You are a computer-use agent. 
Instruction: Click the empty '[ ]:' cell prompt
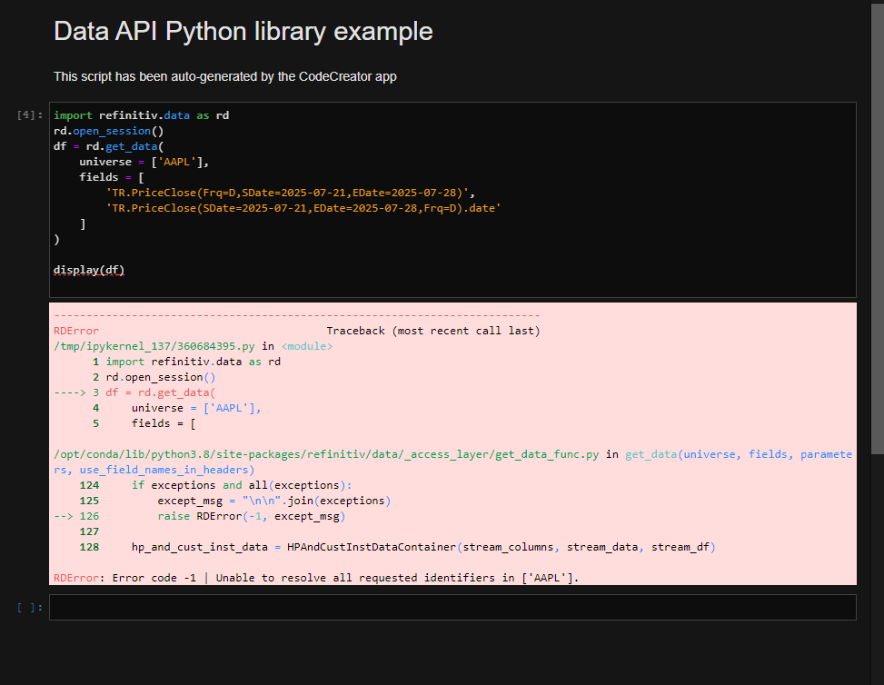pos(30,607)
